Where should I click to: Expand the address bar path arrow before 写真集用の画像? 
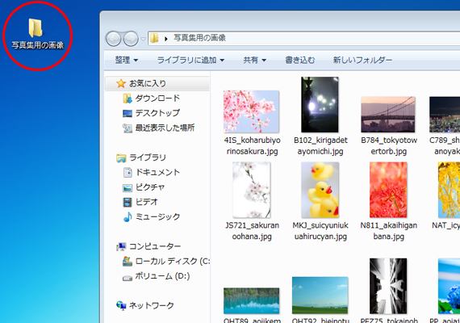tap(166, 39)
